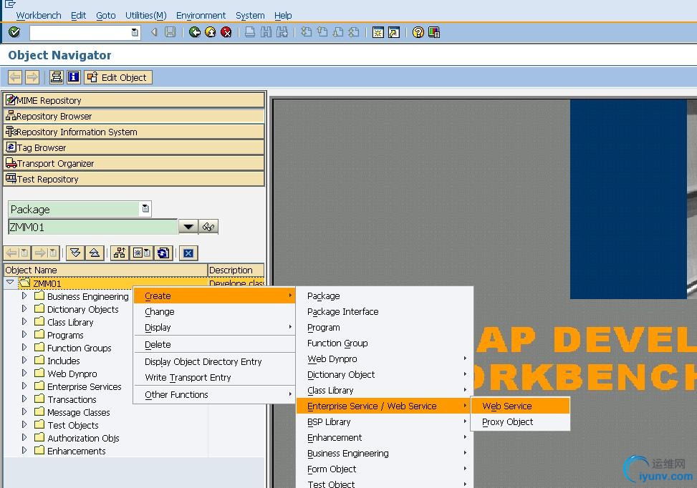This screenshot has height=488, width=697.
Task: Open the Environment menu
Action: 201,15
